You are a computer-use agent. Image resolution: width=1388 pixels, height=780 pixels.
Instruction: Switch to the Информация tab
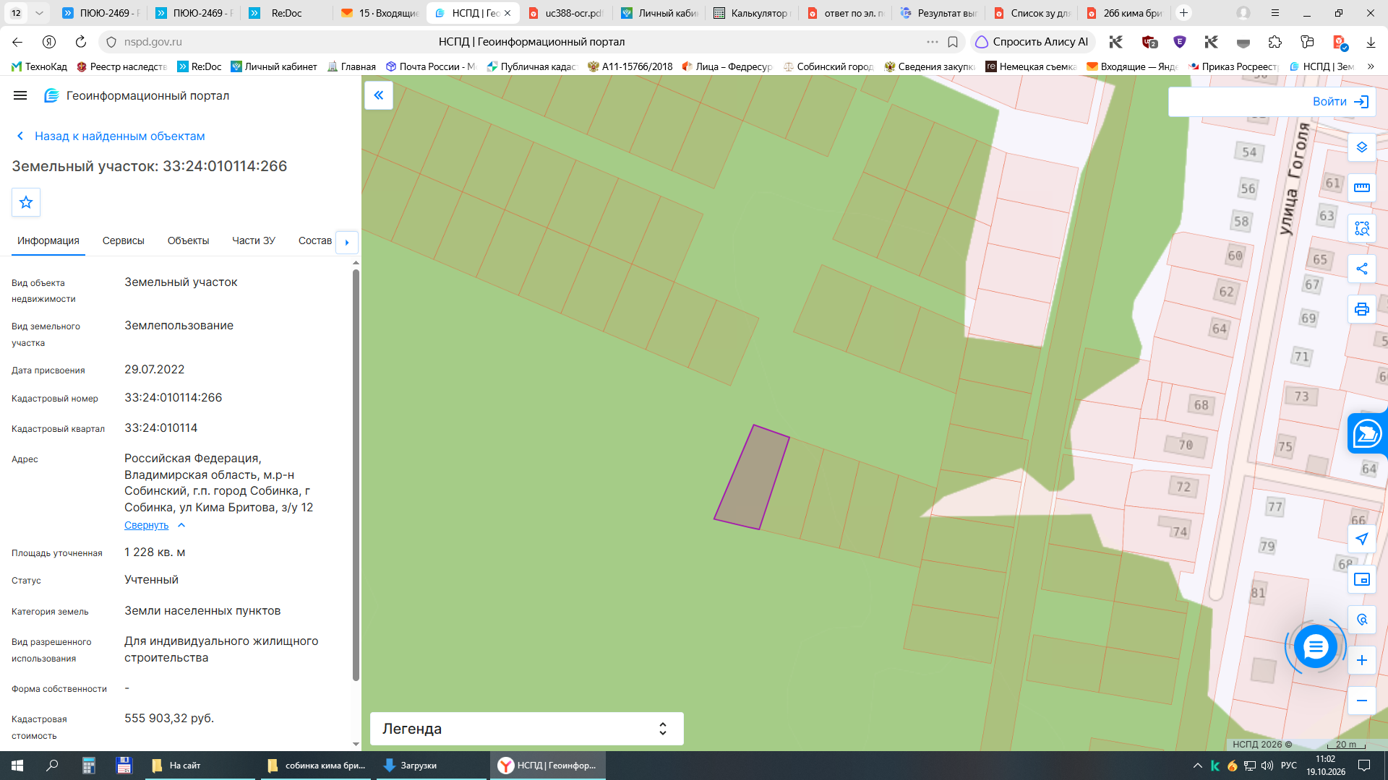tap(48, 241)
